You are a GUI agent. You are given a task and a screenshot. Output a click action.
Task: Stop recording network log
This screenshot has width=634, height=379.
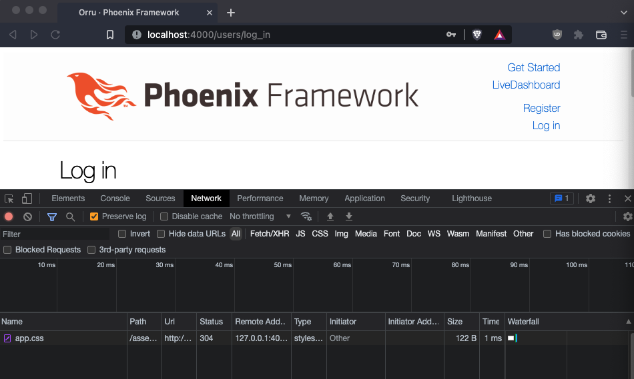[x=9, y=216]
